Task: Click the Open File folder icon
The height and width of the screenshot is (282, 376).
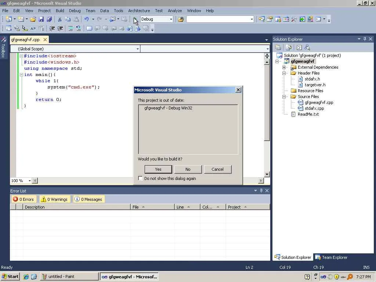Action: click(x=33, y=19)
